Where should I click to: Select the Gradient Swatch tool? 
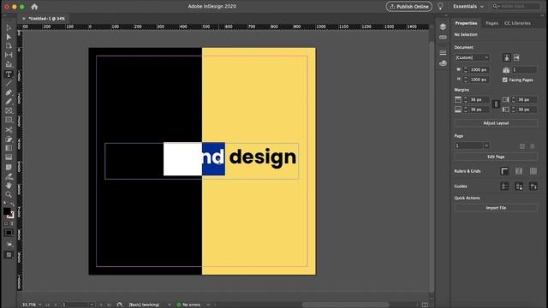(x=9, y=148)
